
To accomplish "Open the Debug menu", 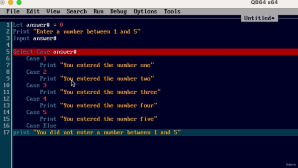I will (x=119, y=11).
